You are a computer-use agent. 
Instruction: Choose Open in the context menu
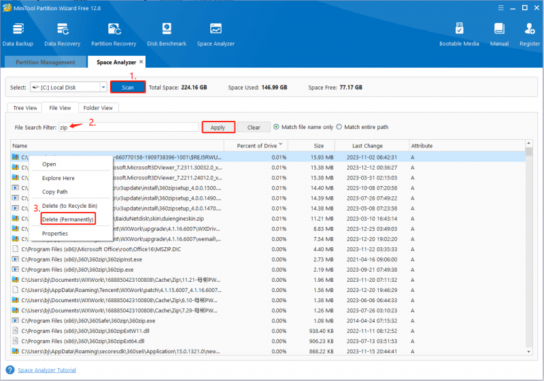click(x=49, y=164)
